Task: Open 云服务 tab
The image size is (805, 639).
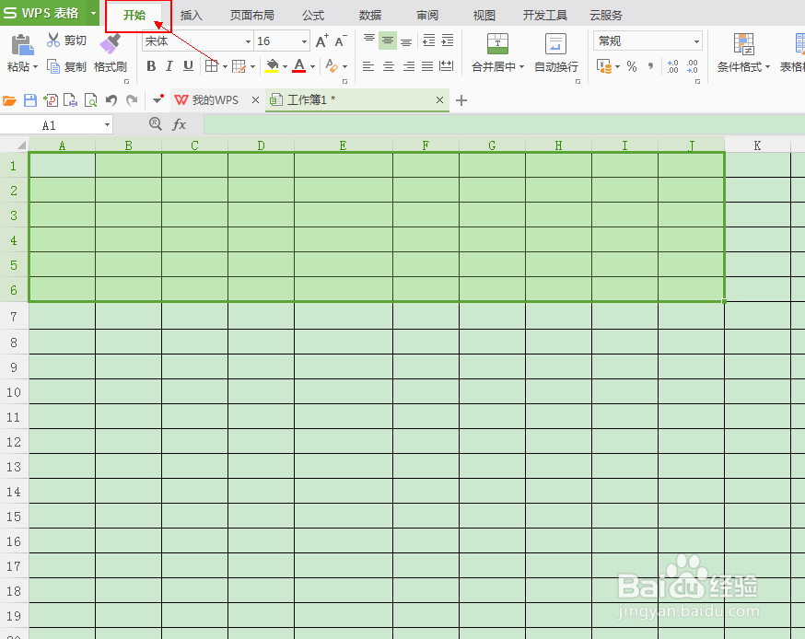Action: (x=606, y=16)
